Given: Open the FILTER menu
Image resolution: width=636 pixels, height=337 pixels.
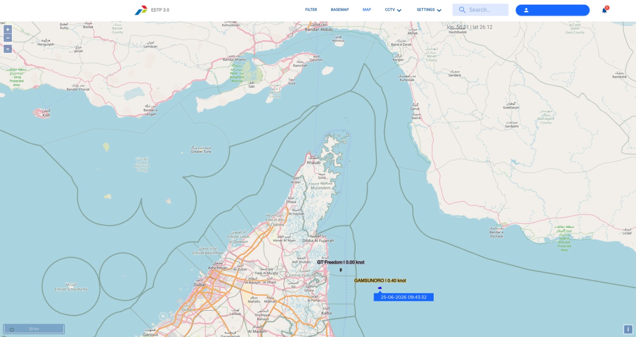Looking at the screenshot, I should tap(311, 10).
